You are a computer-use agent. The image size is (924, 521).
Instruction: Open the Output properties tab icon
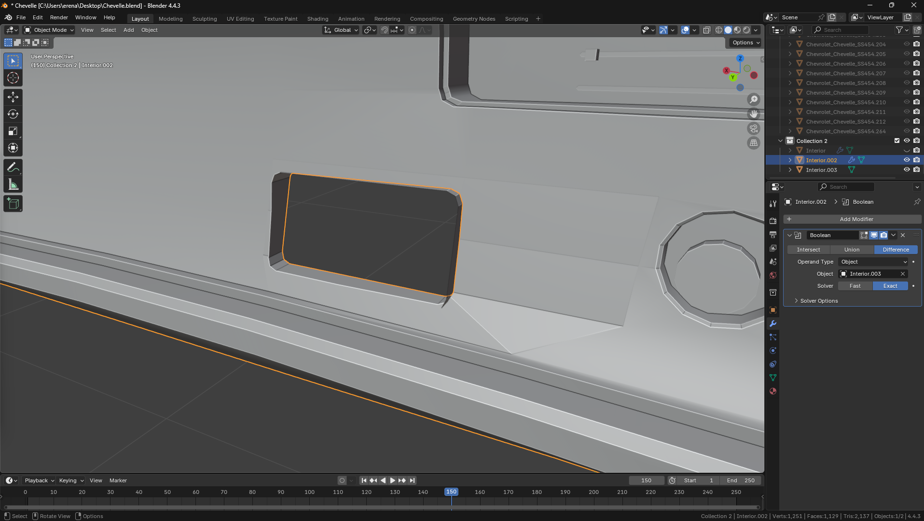point(773,234)
